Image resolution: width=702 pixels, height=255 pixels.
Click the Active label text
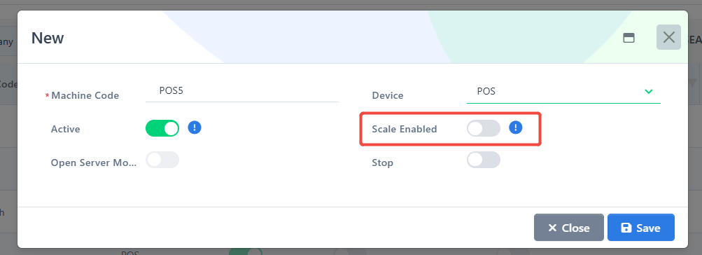(x=65, y=129)
